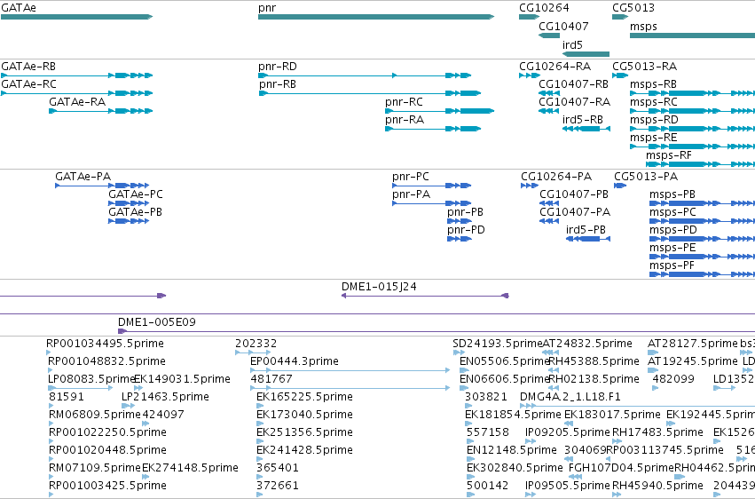Select the LP21463.5prime EST

[128, 406]
